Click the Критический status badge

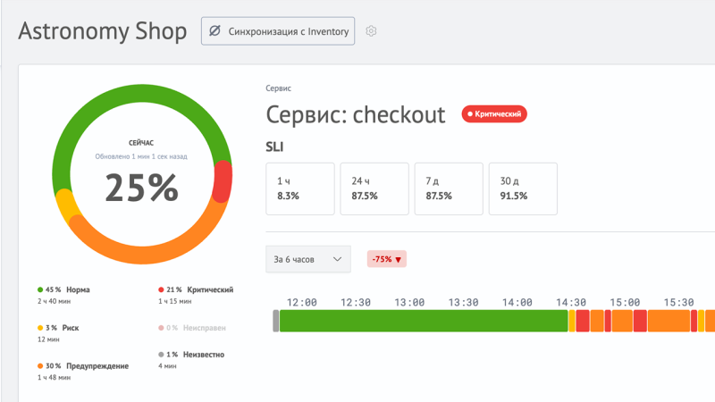coord(494,114)
